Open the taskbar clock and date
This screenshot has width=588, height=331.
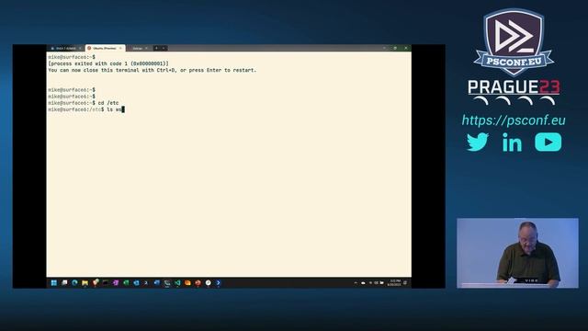[x=394, y=283]
